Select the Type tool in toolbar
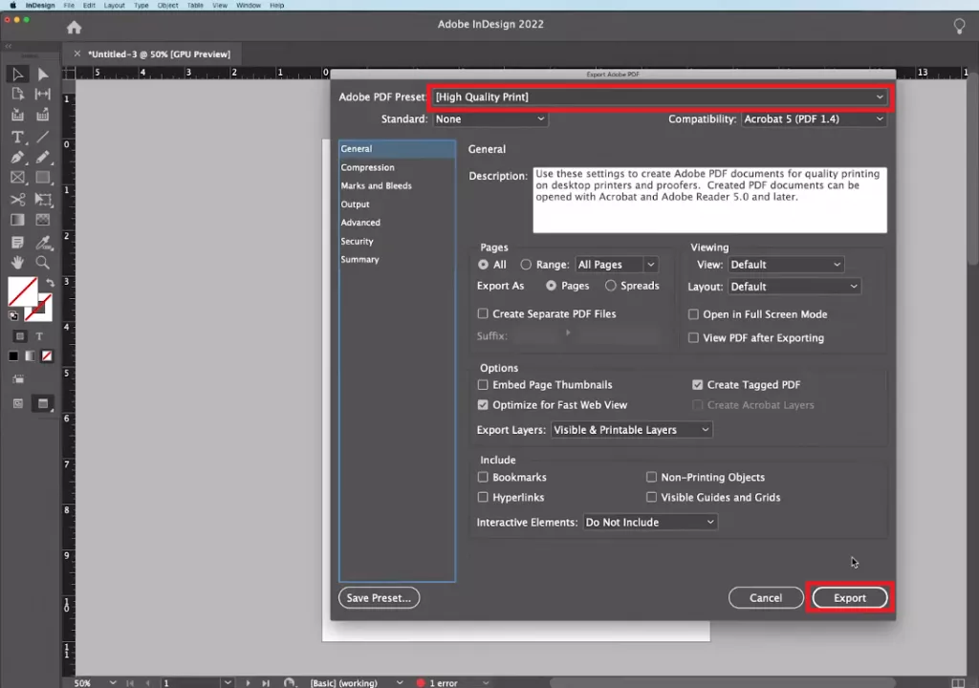This screenshot has width=979, height=688. [17, 137]
